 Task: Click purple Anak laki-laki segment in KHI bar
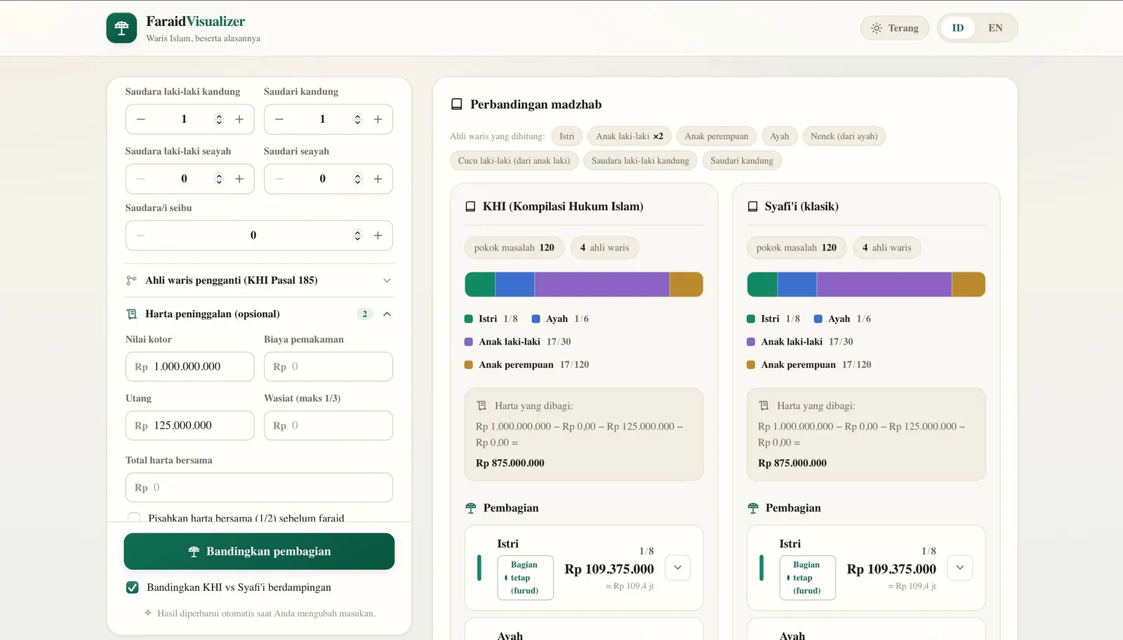pyautogui.click(x=602, y=284)
